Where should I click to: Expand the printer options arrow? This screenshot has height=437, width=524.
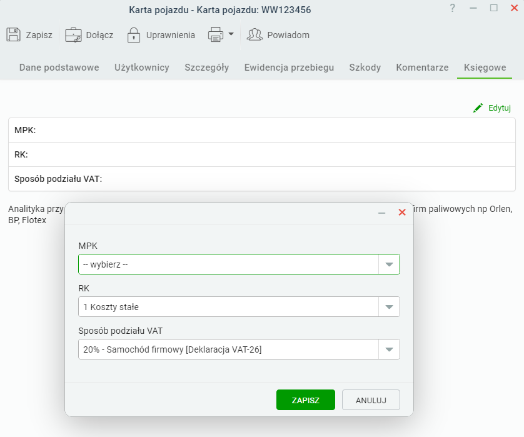point(231,34)
